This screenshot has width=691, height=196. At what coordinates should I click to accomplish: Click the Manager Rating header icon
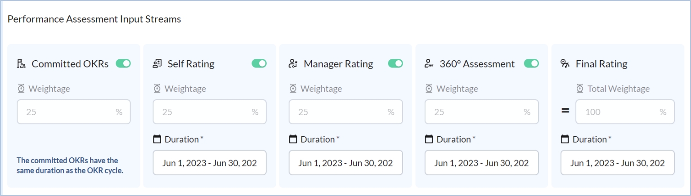click(293, 64)
